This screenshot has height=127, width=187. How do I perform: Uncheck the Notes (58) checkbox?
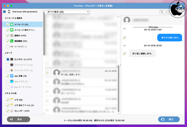click(8, 100)
